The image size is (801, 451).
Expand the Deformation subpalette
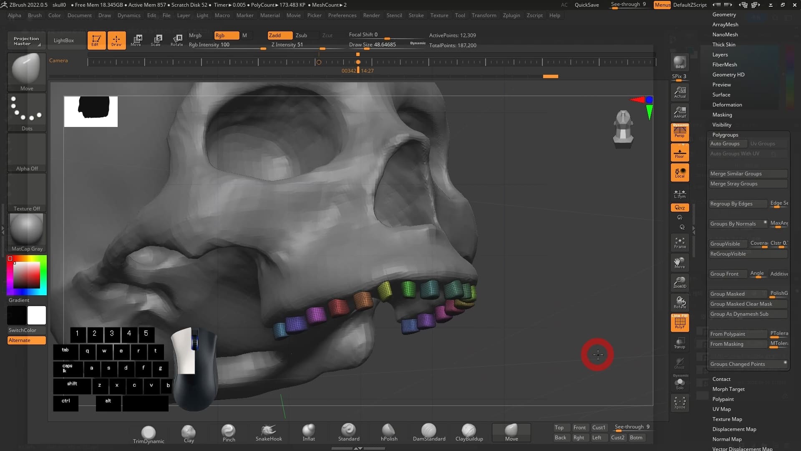[x=727, y=105]
